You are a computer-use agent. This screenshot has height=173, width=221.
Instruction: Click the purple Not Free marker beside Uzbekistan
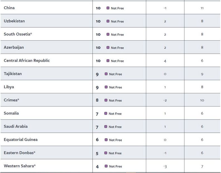click(108, 21)
